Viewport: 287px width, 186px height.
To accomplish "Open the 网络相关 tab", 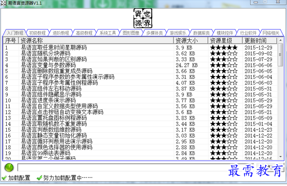I will [x=271, y=33].
